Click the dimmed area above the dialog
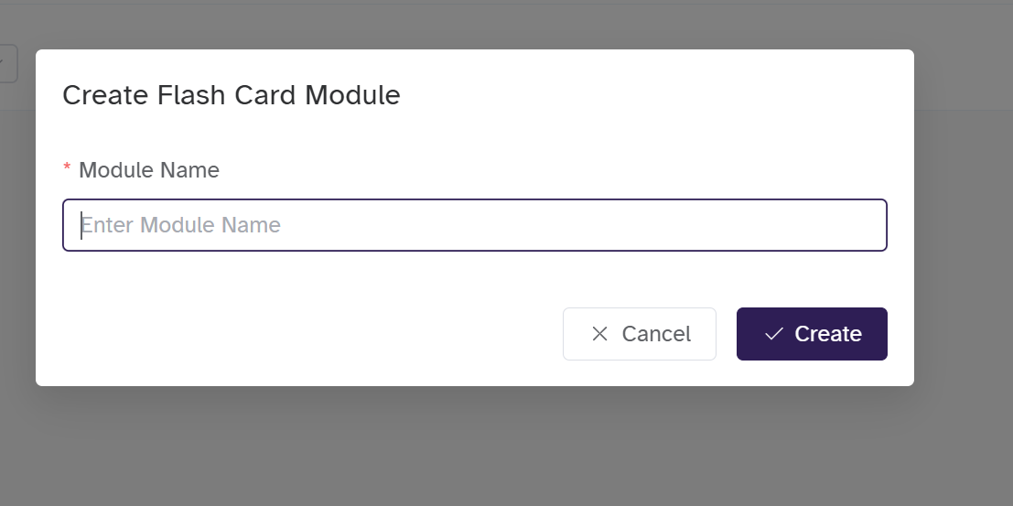 click(476, 24)
